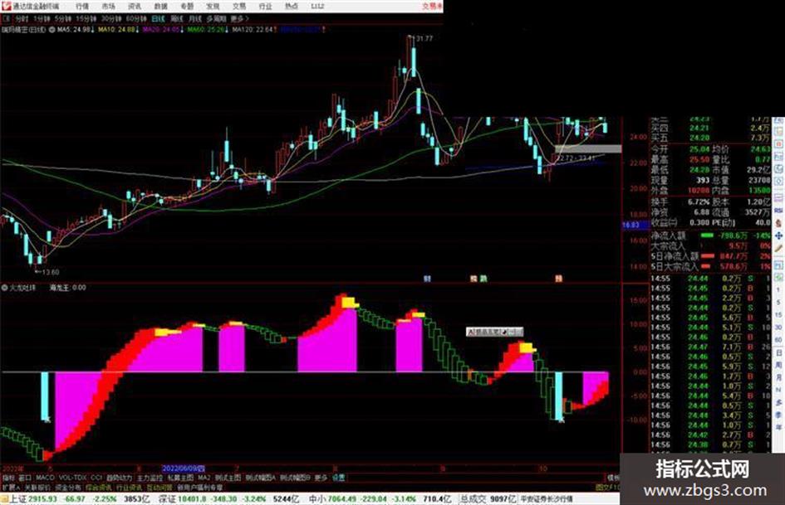Viewport: 785px width, 505px height.
Task: Click the MA120 moving average label
Action: [x=254, y=30]
